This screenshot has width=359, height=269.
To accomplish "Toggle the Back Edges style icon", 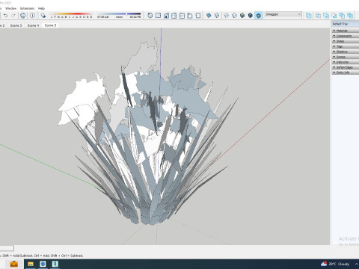I will [217, 16].
